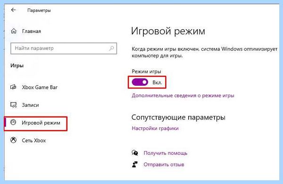Click the Сеть Xbox logo icon
The image size is (283, 184).
[13, 140]
